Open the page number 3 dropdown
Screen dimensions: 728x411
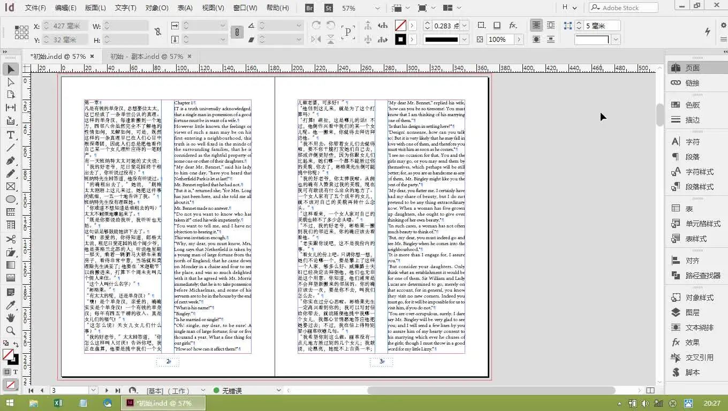point(93,391)
